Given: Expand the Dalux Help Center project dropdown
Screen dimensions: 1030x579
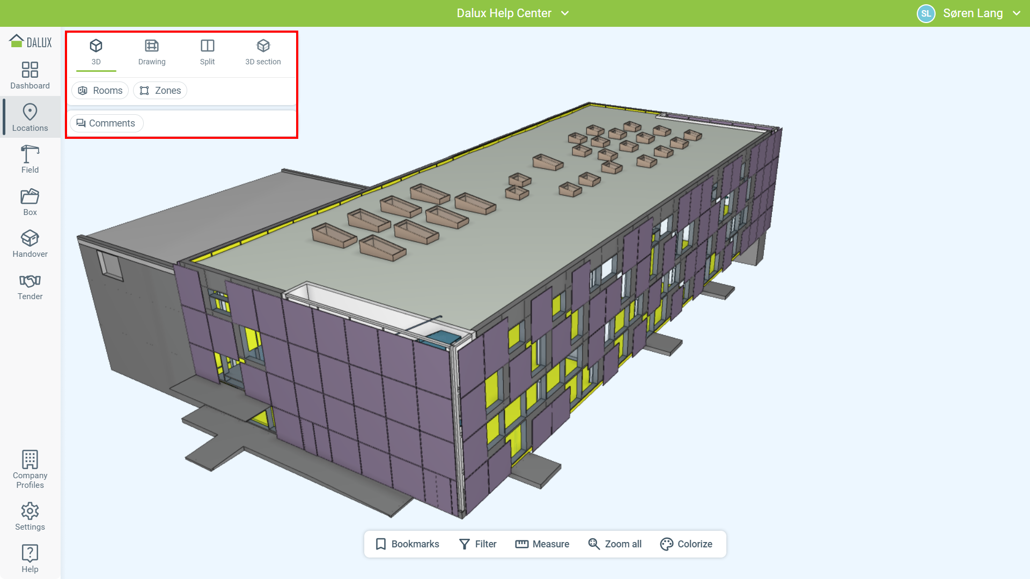Looking at the screenshot, I should click(512, 13).
